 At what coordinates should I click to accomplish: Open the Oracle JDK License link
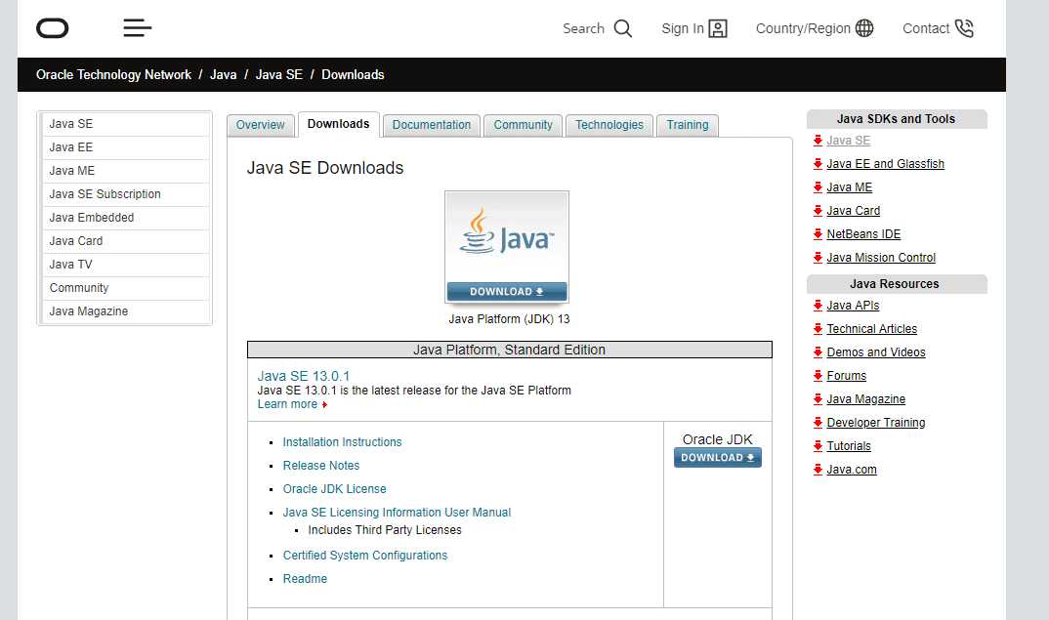coord(334,489)
